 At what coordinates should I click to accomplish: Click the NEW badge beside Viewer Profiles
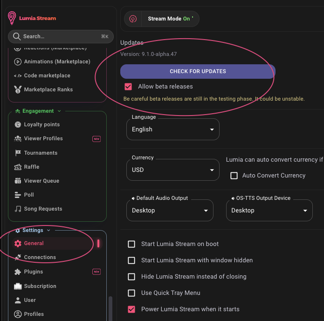[97, 139]
